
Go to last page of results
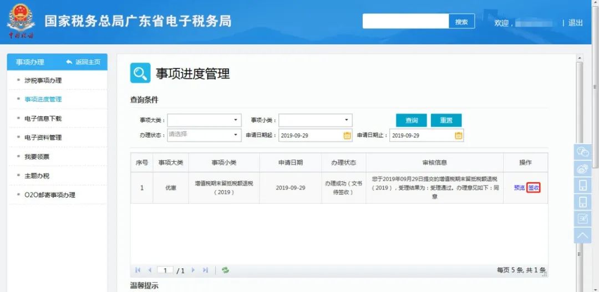pyautogui.click(x=205, y=270)
